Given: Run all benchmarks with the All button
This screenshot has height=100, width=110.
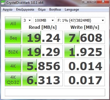Looking at the screenshot, I should coord(13,23).
